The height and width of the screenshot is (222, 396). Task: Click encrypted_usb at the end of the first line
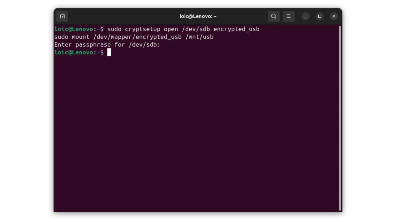click(x=236, y=29)
